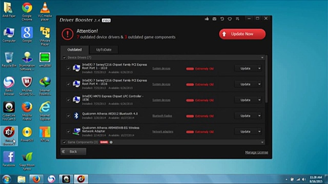Open the Update dropdown arrow for Root Port 1
This screenshot has width=328, height=184.
[259, 68]
